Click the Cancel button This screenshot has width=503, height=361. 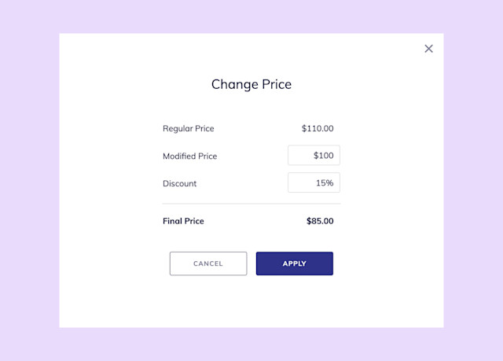(x=208, y=263)
